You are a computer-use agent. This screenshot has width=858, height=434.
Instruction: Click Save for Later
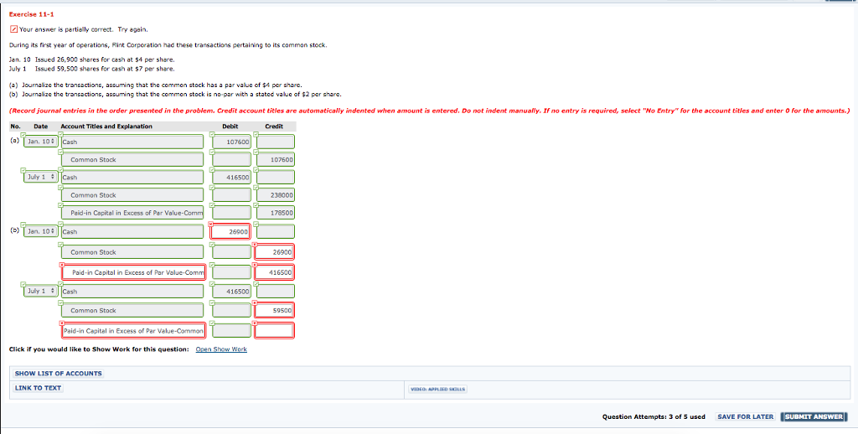point(745,417)
